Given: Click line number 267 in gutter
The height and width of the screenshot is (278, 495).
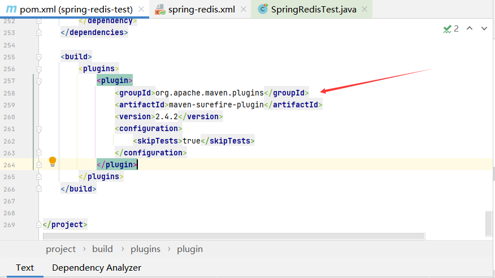Looking at the screenshot, I should [10, 201].
